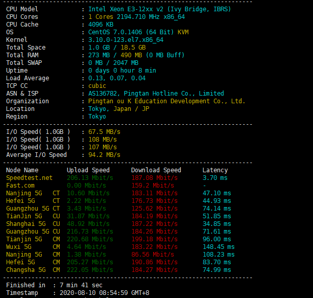
Task: Click the OS value 'CentOS 7.0.1406 (64 Bit) KVM'
Action: 138,32
